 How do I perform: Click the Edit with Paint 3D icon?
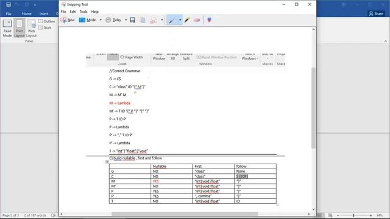pyautogui.click(x=209, y=20)
